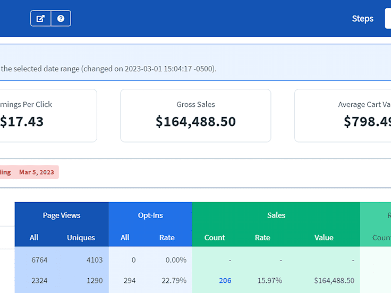The image size is (391, 293).
Task: Click the Sales column group header
Action: [x=276, y=215]
